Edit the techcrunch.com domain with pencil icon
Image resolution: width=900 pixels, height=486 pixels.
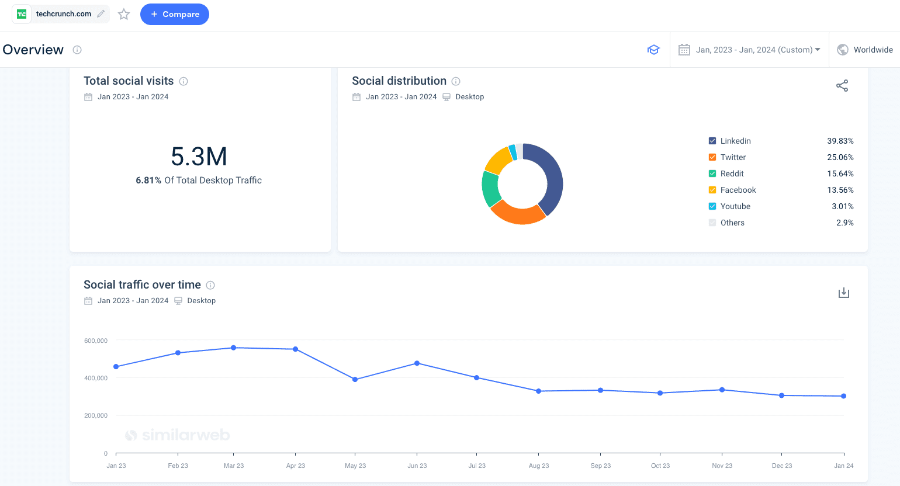tap(101, 13)
